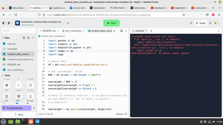Open the Authentication user tool icon
This screenshot has width=223, height=125.
click(30, 96)
